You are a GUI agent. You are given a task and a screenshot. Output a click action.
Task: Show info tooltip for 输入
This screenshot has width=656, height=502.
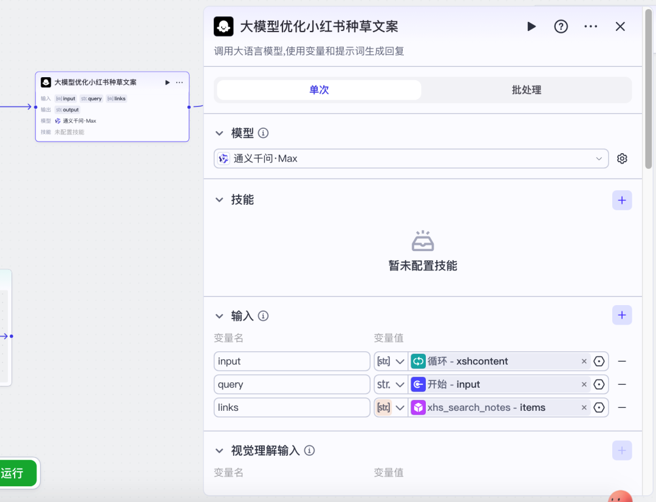[x=263, y=315]
